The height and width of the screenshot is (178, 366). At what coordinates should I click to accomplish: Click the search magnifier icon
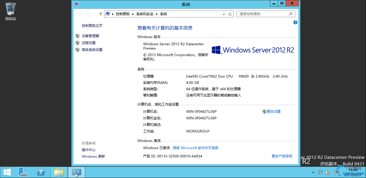[x=291, y=14]
